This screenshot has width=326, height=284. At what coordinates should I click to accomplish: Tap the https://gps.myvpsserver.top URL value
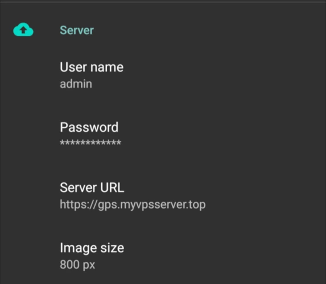tap(133, 204)
